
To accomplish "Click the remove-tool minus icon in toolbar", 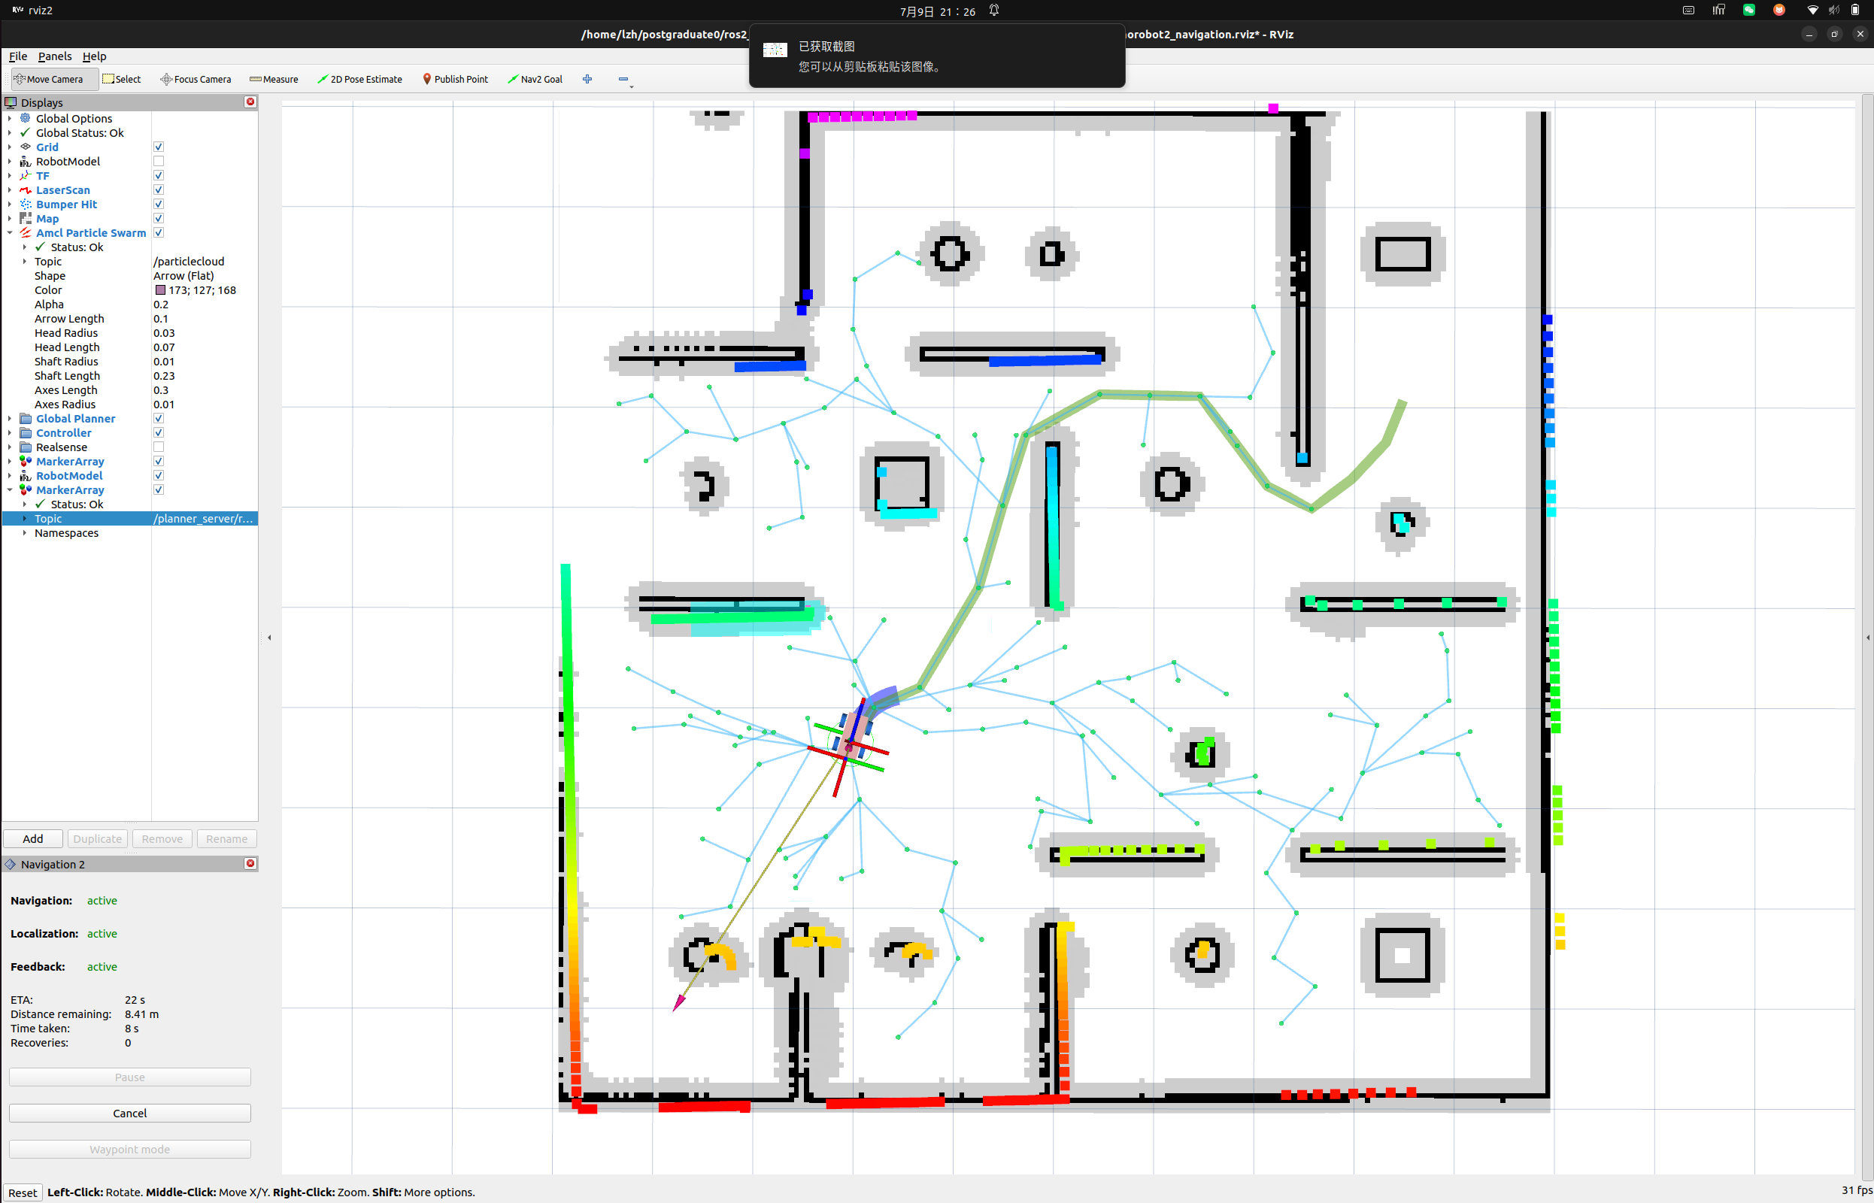I will click(623, 79).
